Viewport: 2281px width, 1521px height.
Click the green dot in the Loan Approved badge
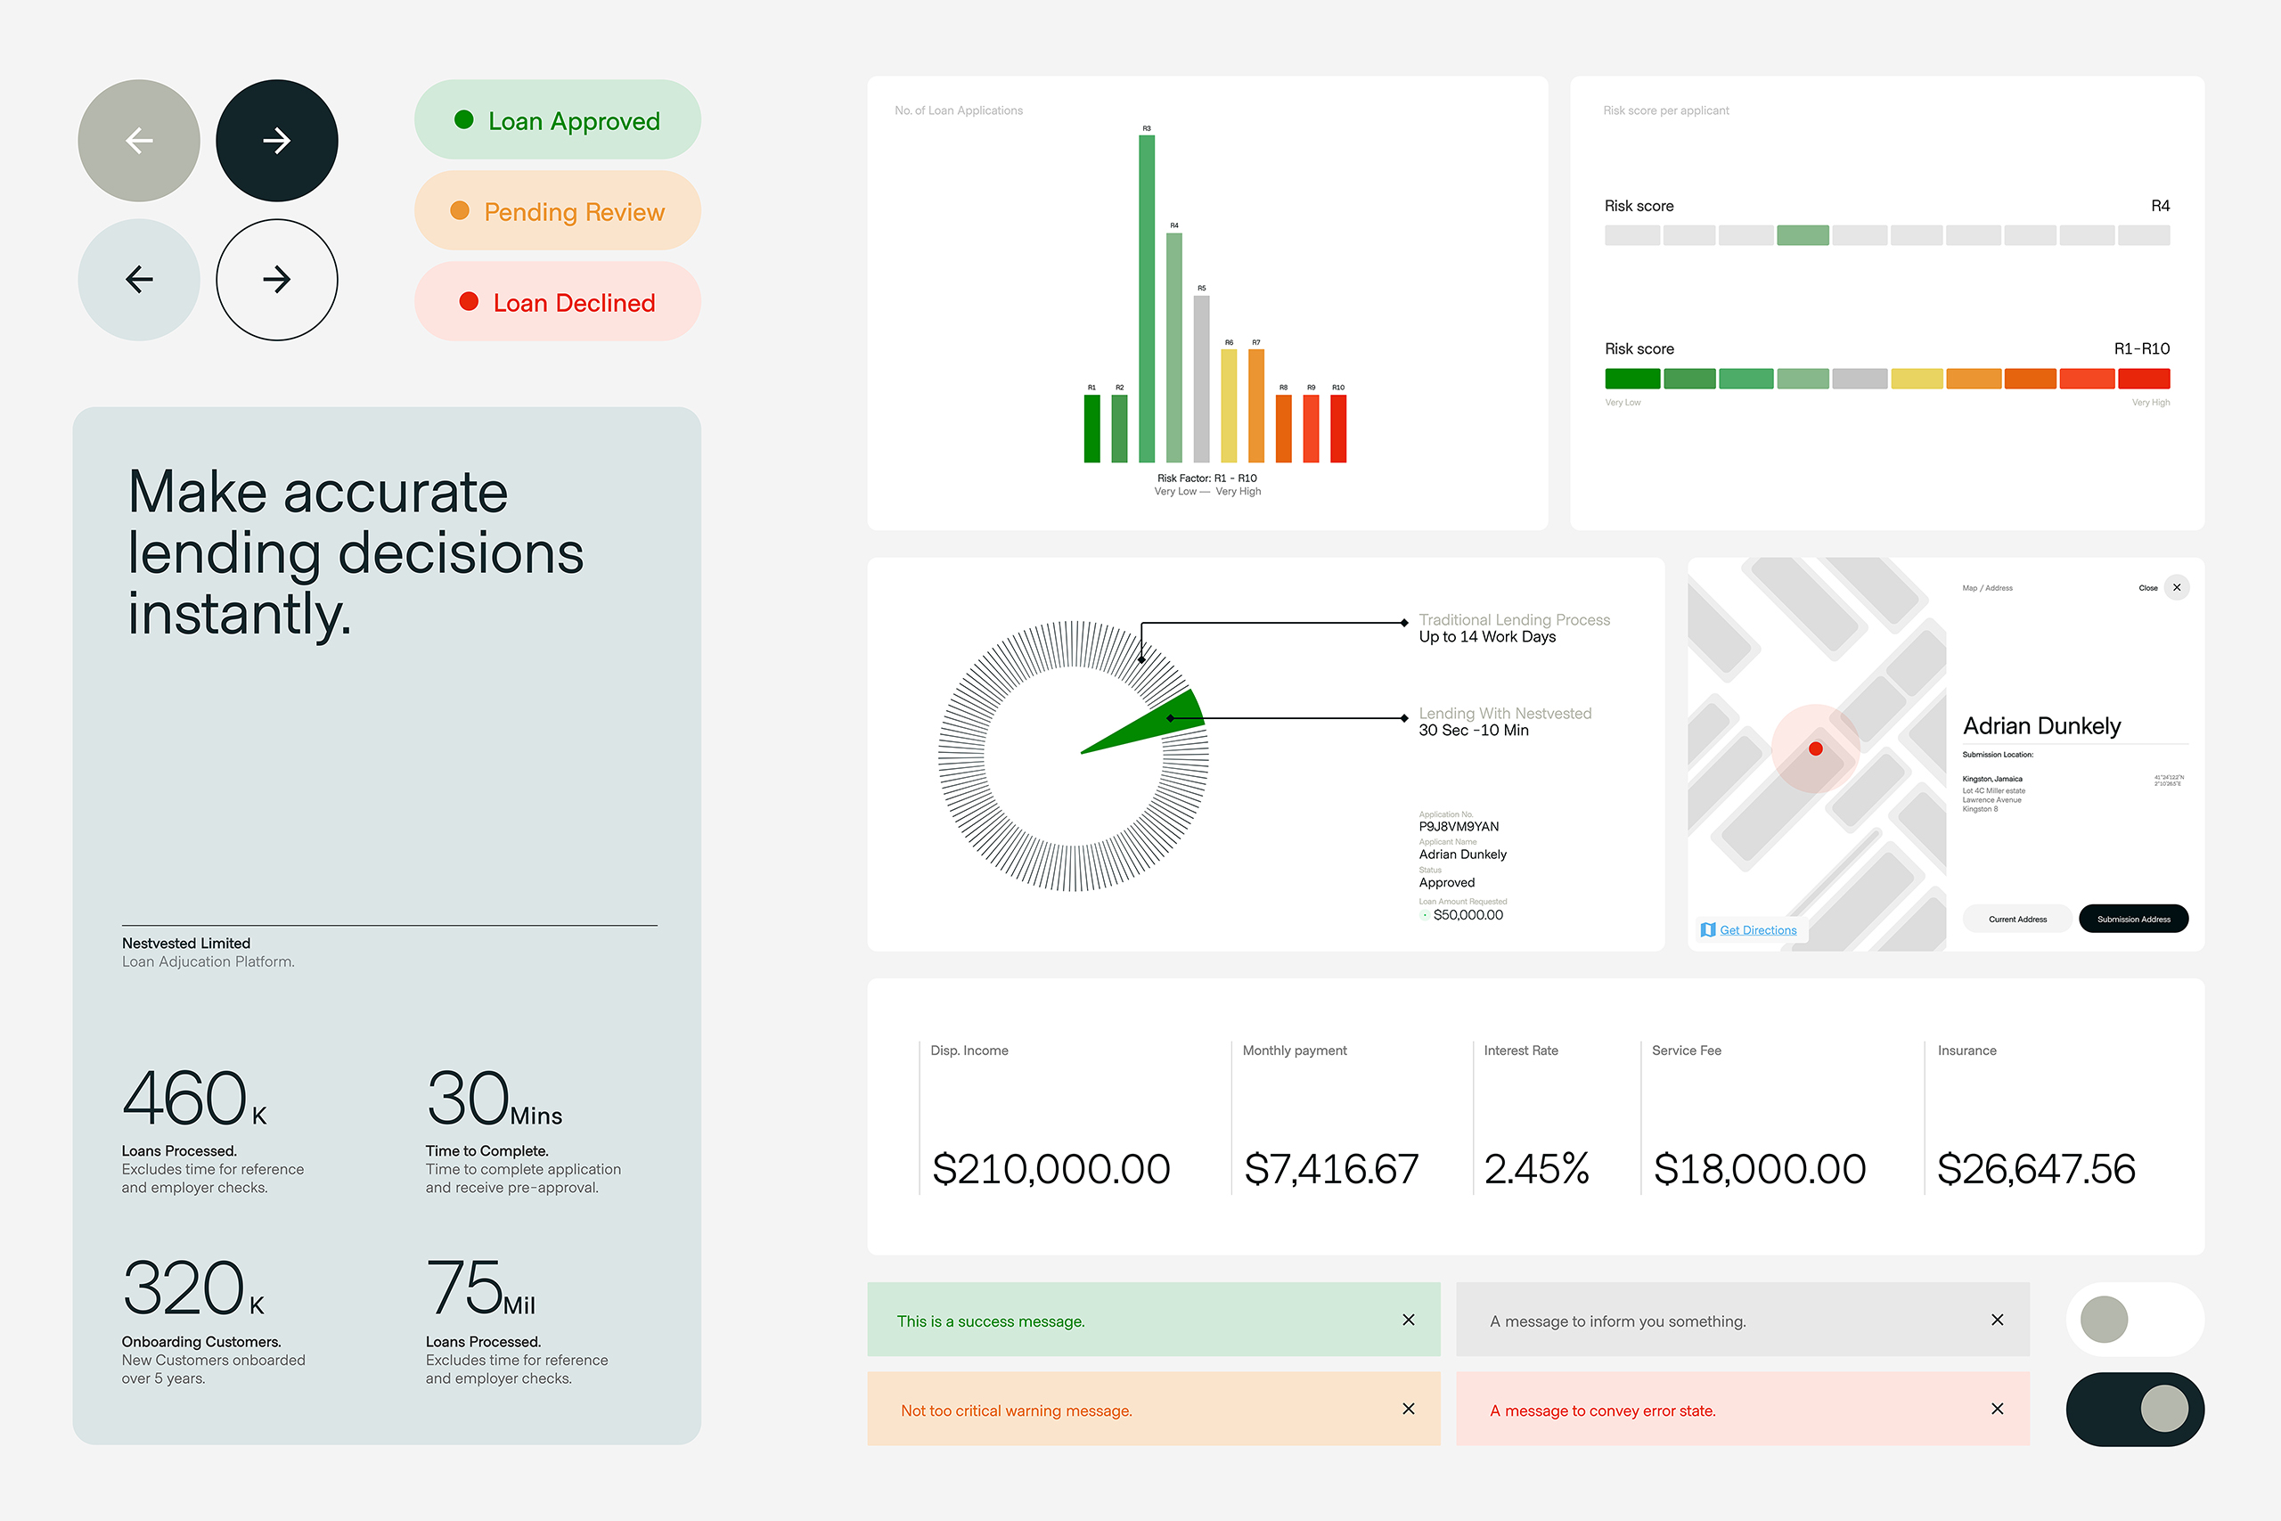[464, 119]
